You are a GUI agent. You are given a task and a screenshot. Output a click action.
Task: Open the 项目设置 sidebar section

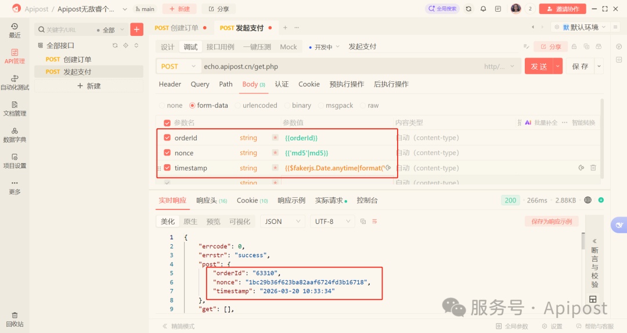[x=15, y=161]
